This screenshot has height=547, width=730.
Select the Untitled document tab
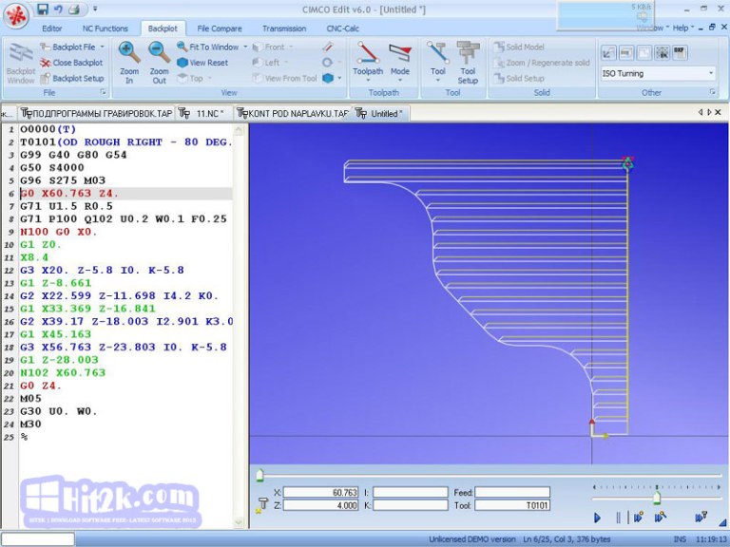coord(381,114)
